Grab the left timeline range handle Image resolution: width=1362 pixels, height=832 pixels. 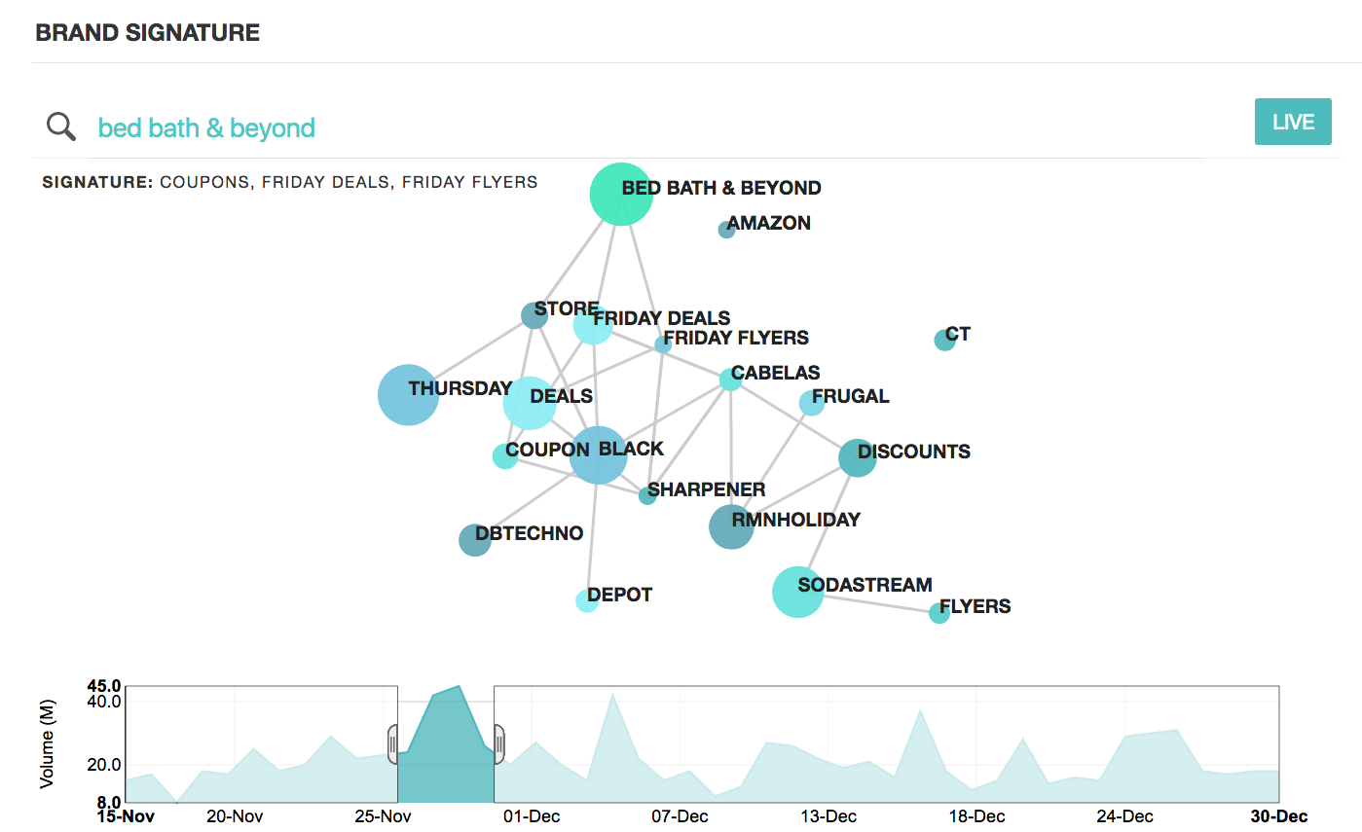click(x=393, y=744)
